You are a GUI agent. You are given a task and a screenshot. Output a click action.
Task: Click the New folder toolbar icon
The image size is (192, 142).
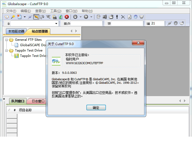111,17
